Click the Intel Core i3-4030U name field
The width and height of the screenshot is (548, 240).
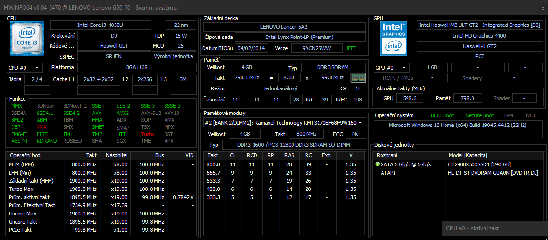(x=100, y=25)
